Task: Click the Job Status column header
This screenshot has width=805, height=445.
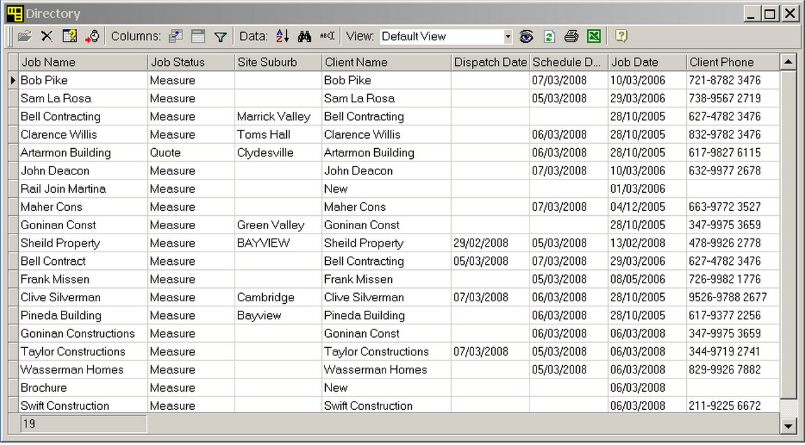Action: tap(191, 62)
